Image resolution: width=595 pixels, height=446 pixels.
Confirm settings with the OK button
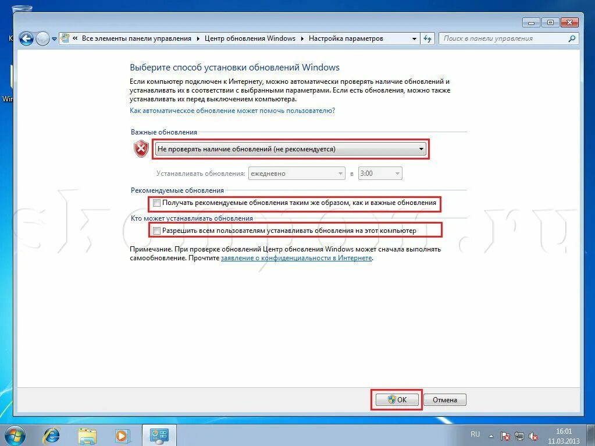(397, 399)
